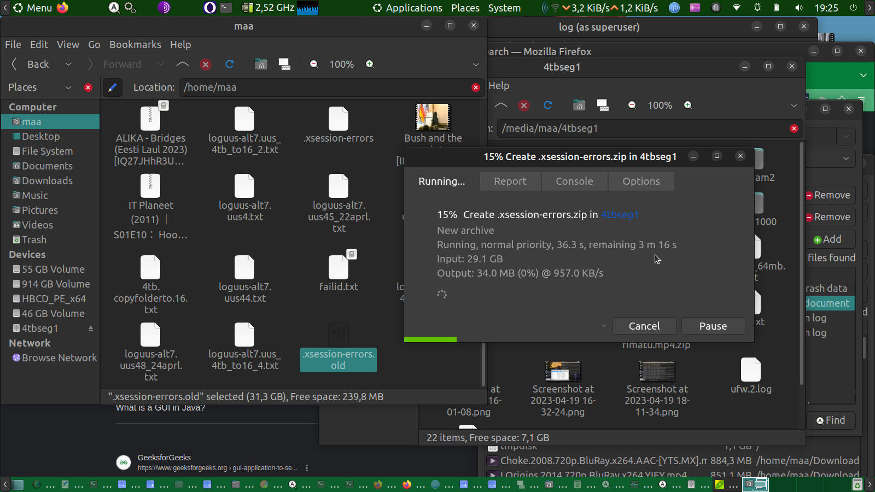Zoom in using plus icon in maa toolbar
This screenshot has height=492, width=875.
(x=370, y=65)
